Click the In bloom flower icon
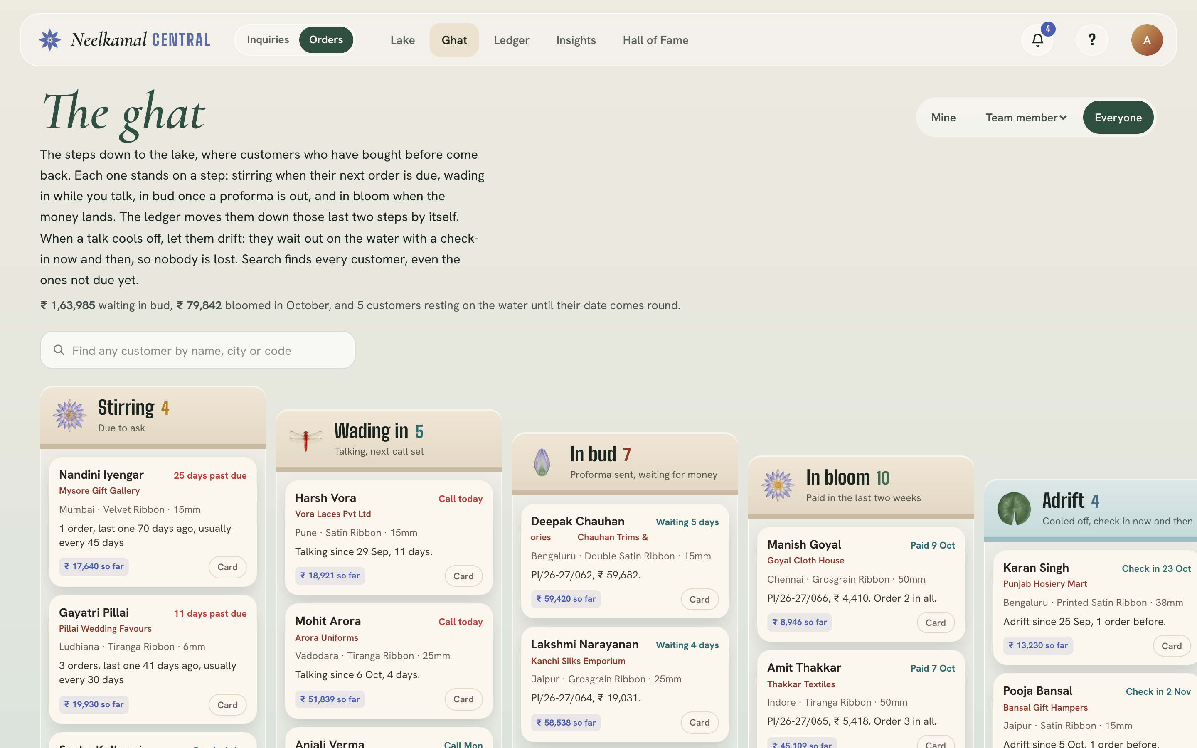Image resolution: width=1197 pixels, height=748 pixels. 778,485
